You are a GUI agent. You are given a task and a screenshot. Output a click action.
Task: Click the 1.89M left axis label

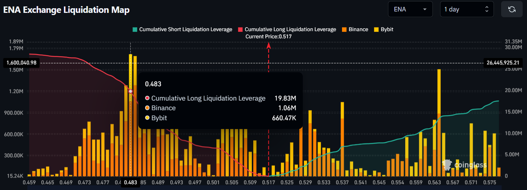17,42
